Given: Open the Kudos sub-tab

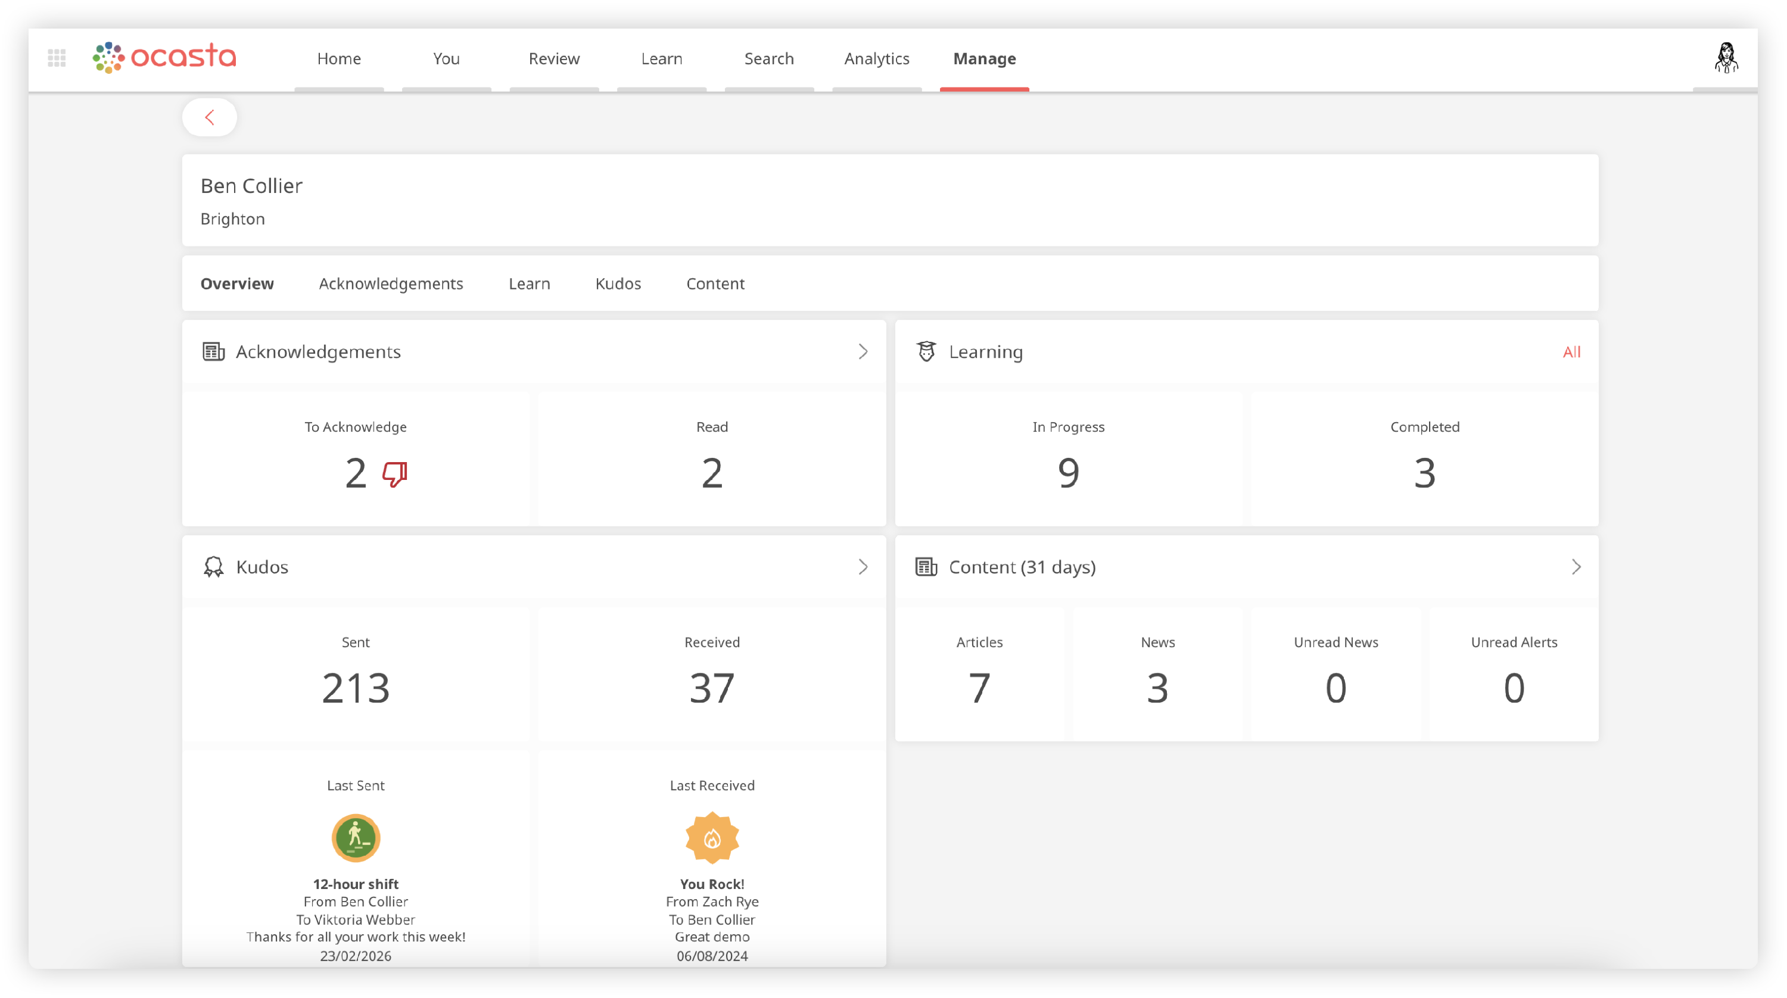Looking at the screenshot, I should (x=618, y=283).
